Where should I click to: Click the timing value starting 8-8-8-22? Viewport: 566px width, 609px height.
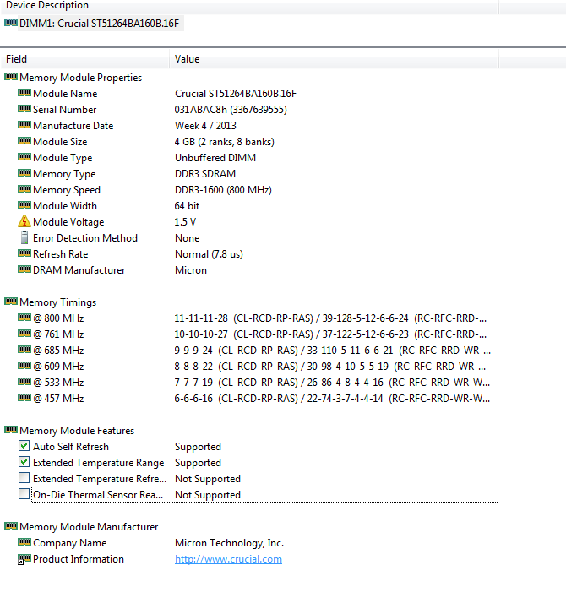tap(329, 367)
